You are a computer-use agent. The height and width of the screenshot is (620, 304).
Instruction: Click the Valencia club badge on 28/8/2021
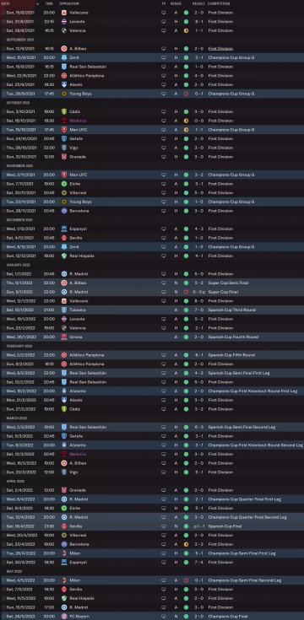pyautogui.click(x=63, y=30)
